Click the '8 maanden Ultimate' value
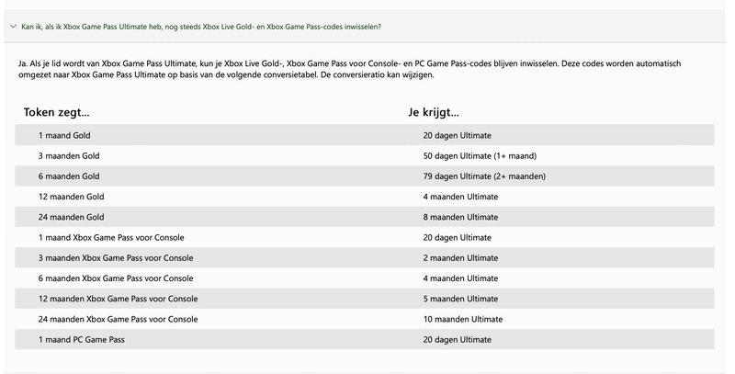This screenshot has width=735, height=374. coord(460,217)
